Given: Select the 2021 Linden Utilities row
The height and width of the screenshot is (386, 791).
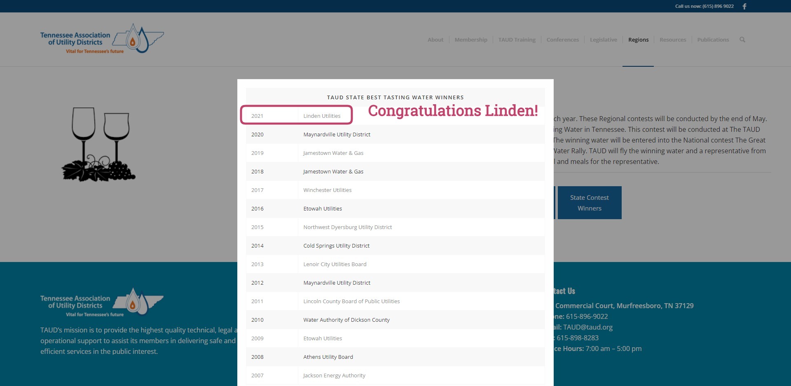Looking at the screenshot, I should point(395,116).
